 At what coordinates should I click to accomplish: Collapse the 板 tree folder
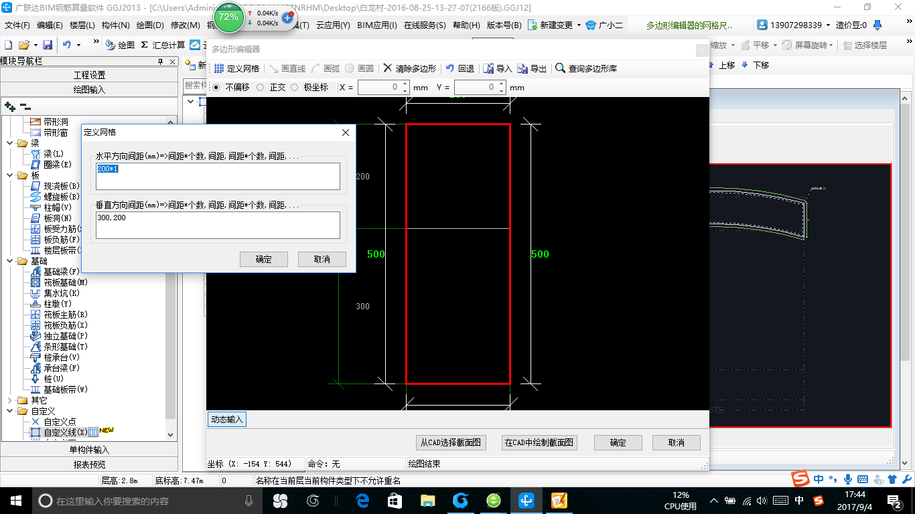[9, 175]
